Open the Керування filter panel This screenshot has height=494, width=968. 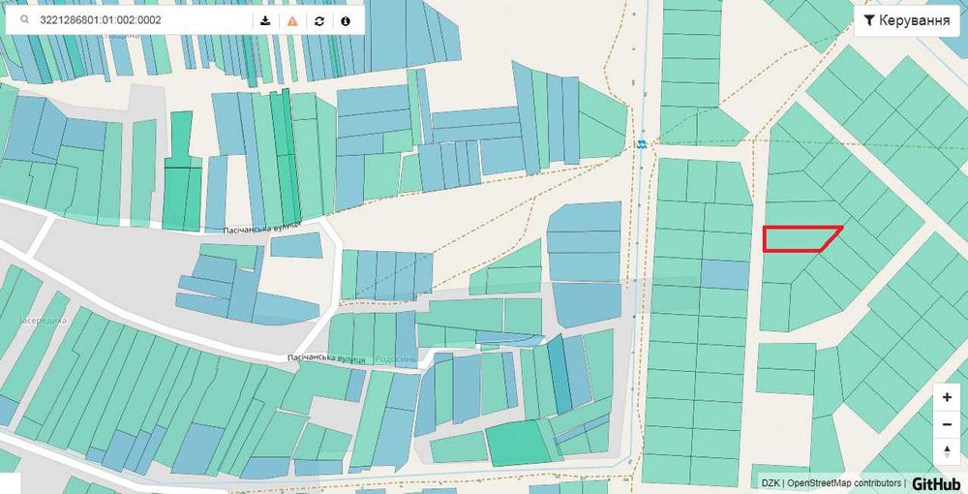(907, 20)
